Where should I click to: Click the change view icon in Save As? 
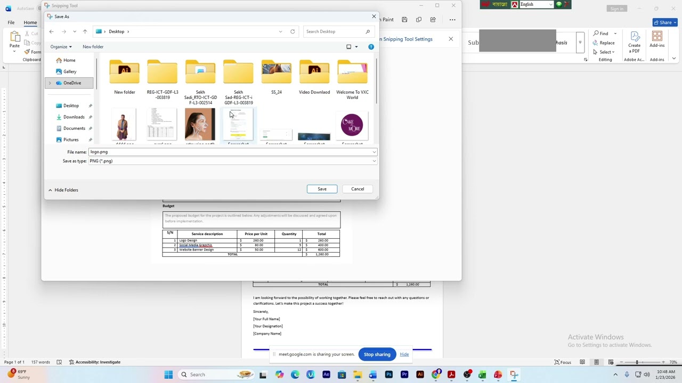click(349, 47)
